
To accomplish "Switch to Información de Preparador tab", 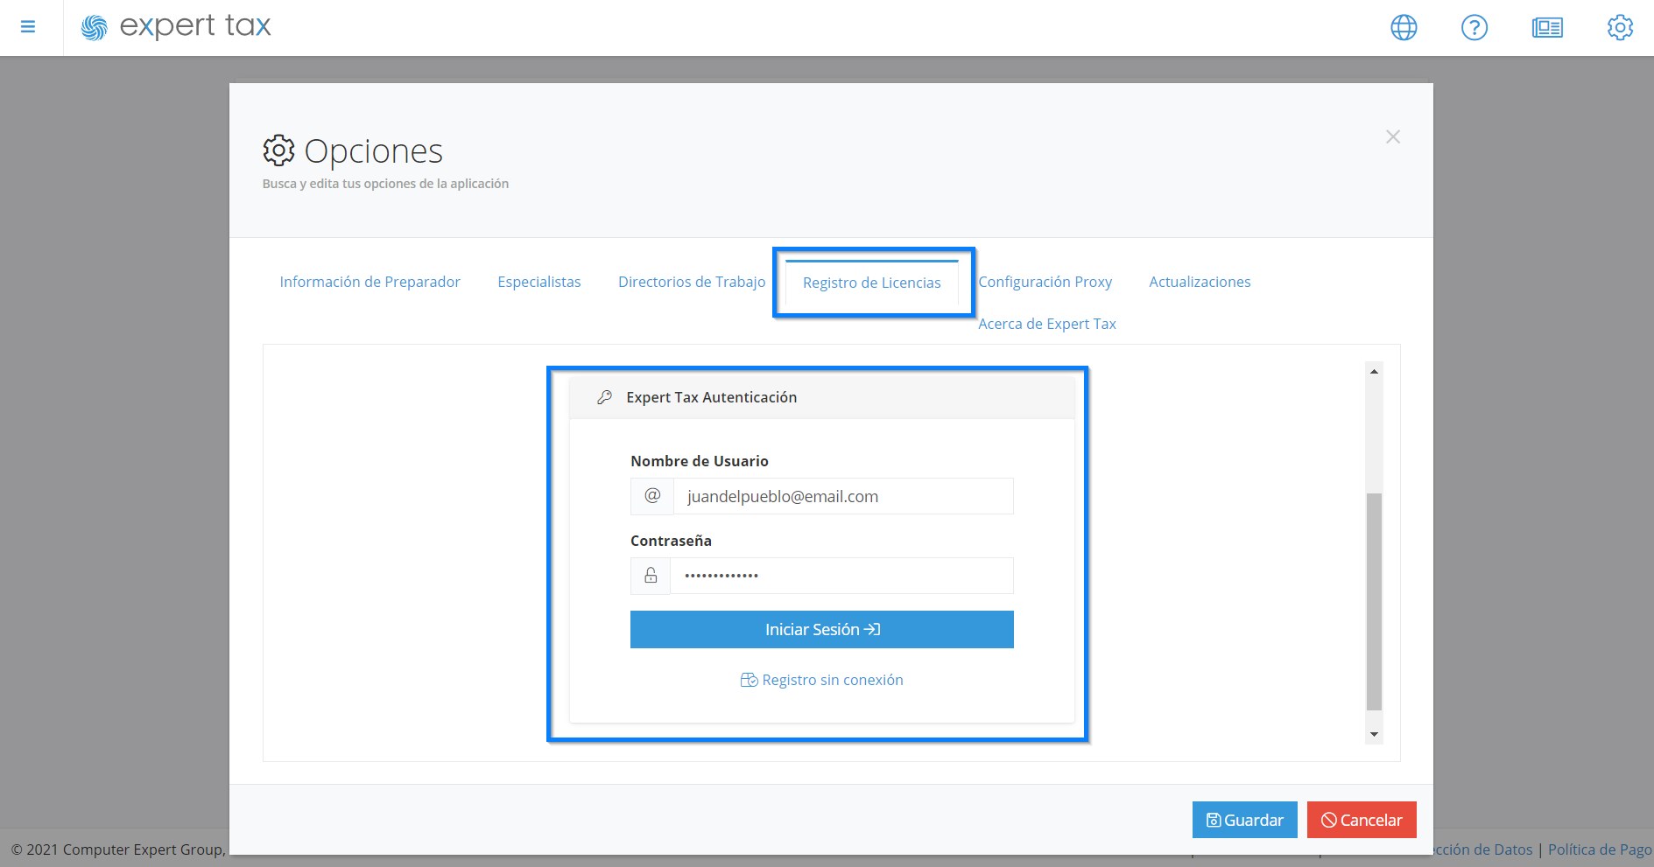I will point(370,282).
